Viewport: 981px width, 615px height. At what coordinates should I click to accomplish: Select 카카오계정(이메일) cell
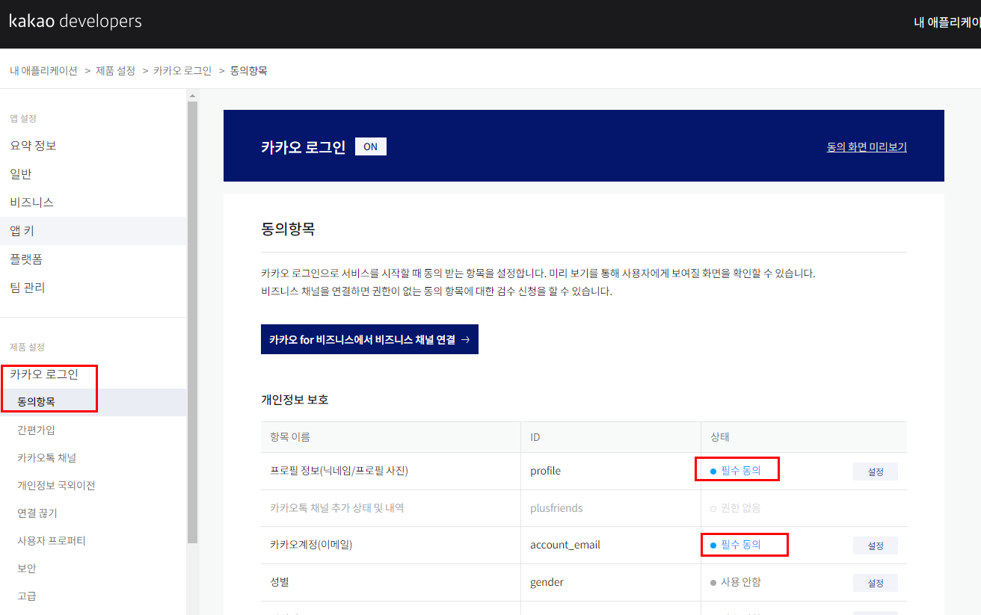391,545
